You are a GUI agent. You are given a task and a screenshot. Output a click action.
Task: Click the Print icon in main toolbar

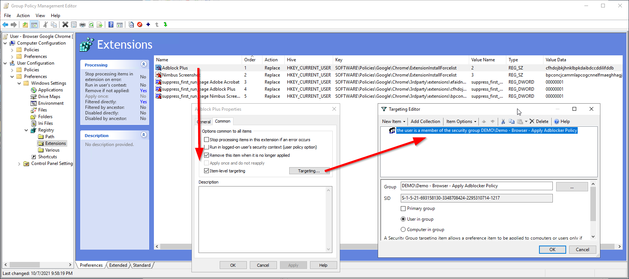pyautogui.click(x=83, y=25)
